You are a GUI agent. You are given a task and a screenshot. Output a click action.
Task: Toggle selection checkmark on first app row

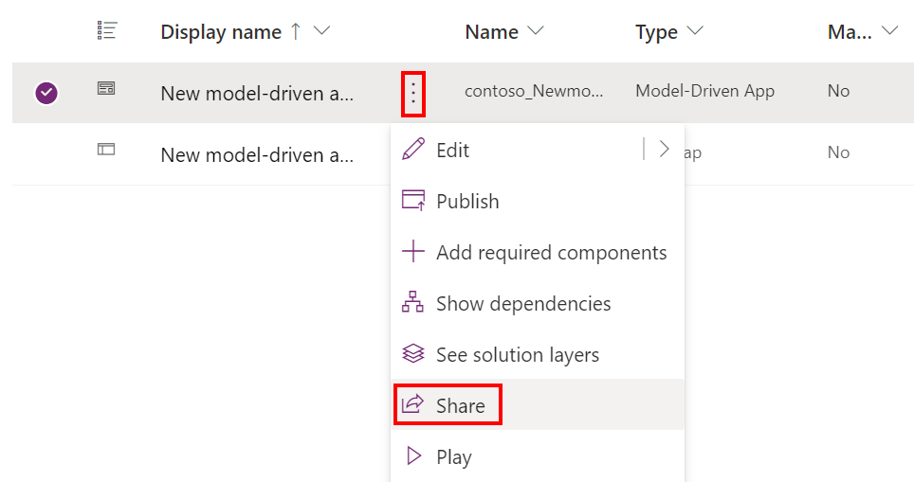click(46, 93)
